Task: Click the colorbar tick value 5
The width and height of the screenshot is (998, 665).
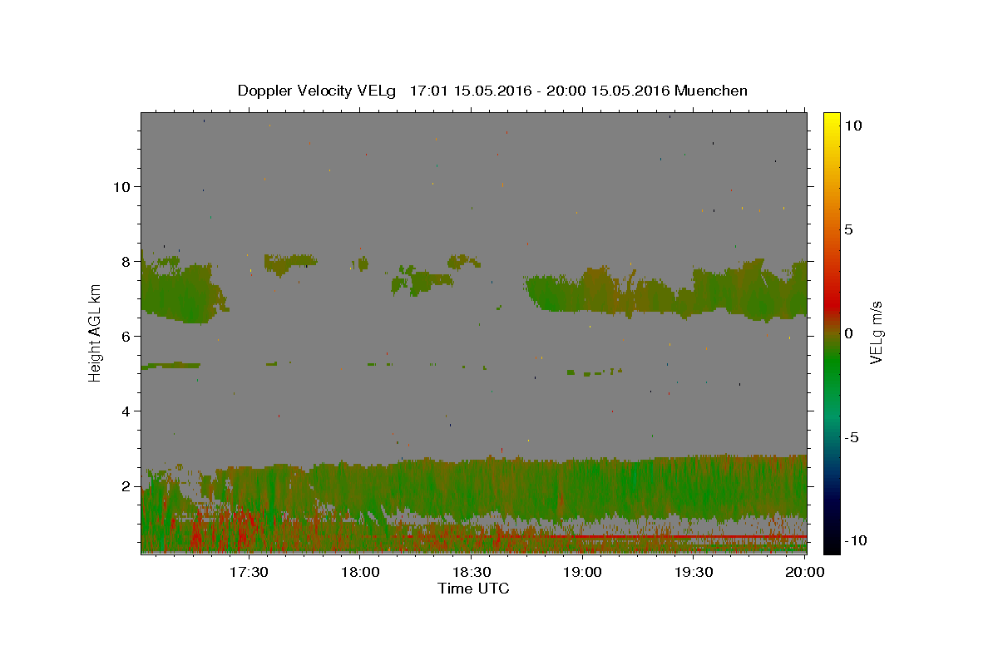Action: (848, 229)
